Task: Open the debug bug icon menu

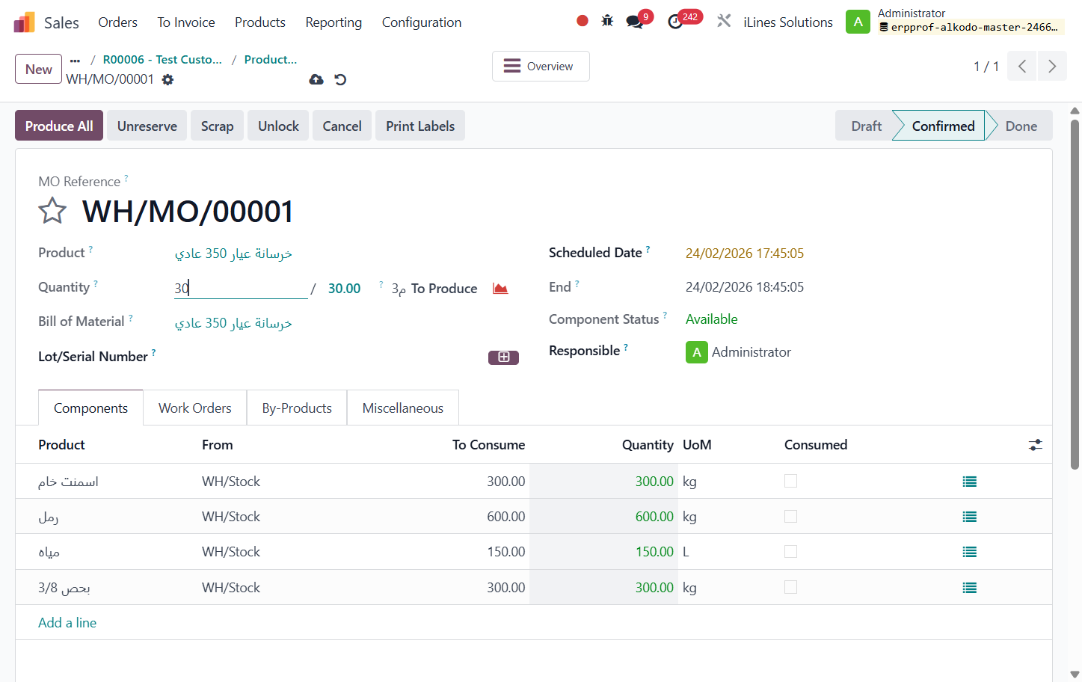Action: pos(607,21)
